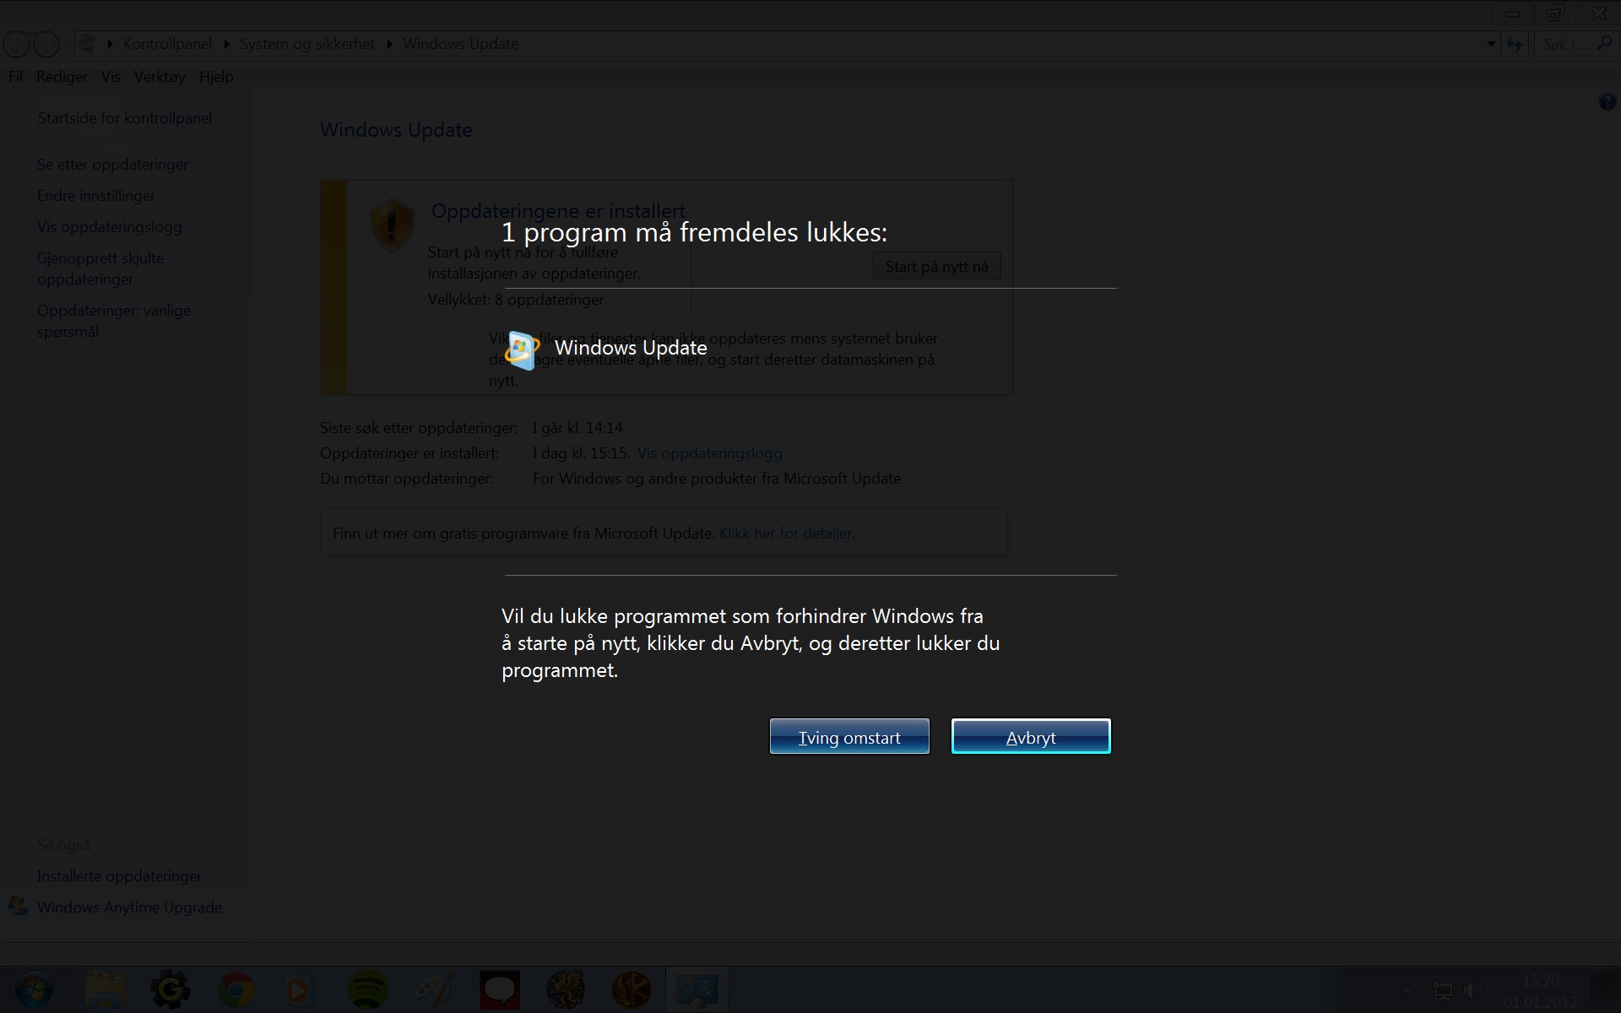Click the forward navigation arrow
This screenshot has width=1621, height=1013.
pyautogui.click(x=46, y=44)
